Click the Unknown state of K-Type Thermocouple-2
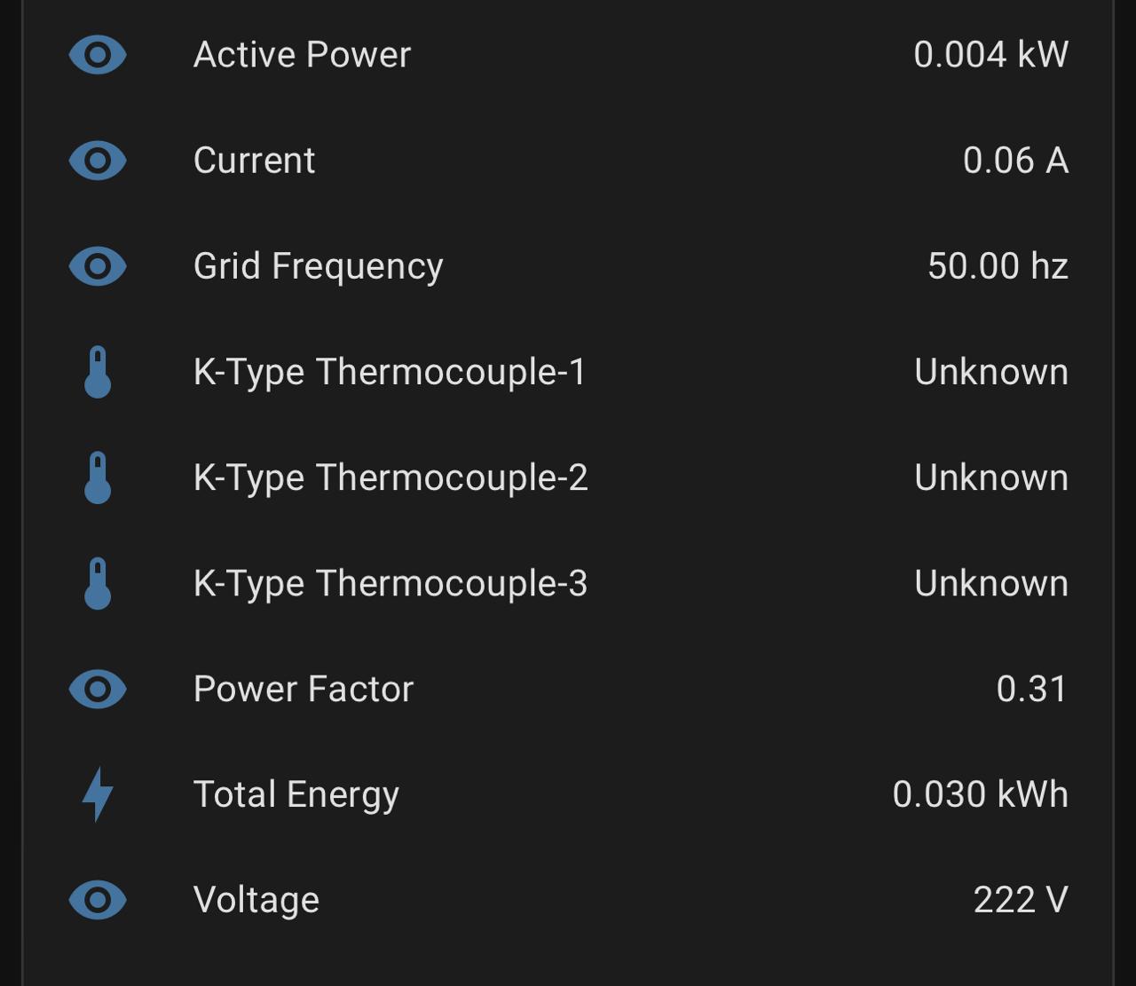1136x986 pixels. coord(990,477)
